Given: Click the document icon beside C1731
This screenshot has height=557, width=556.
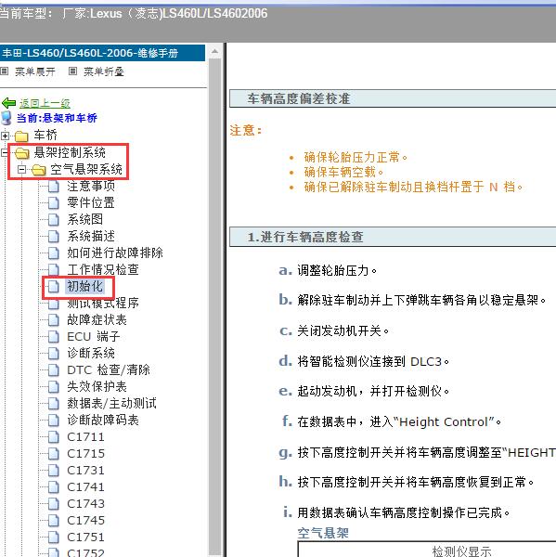Looking at the screenshot, I should [54, 471].
